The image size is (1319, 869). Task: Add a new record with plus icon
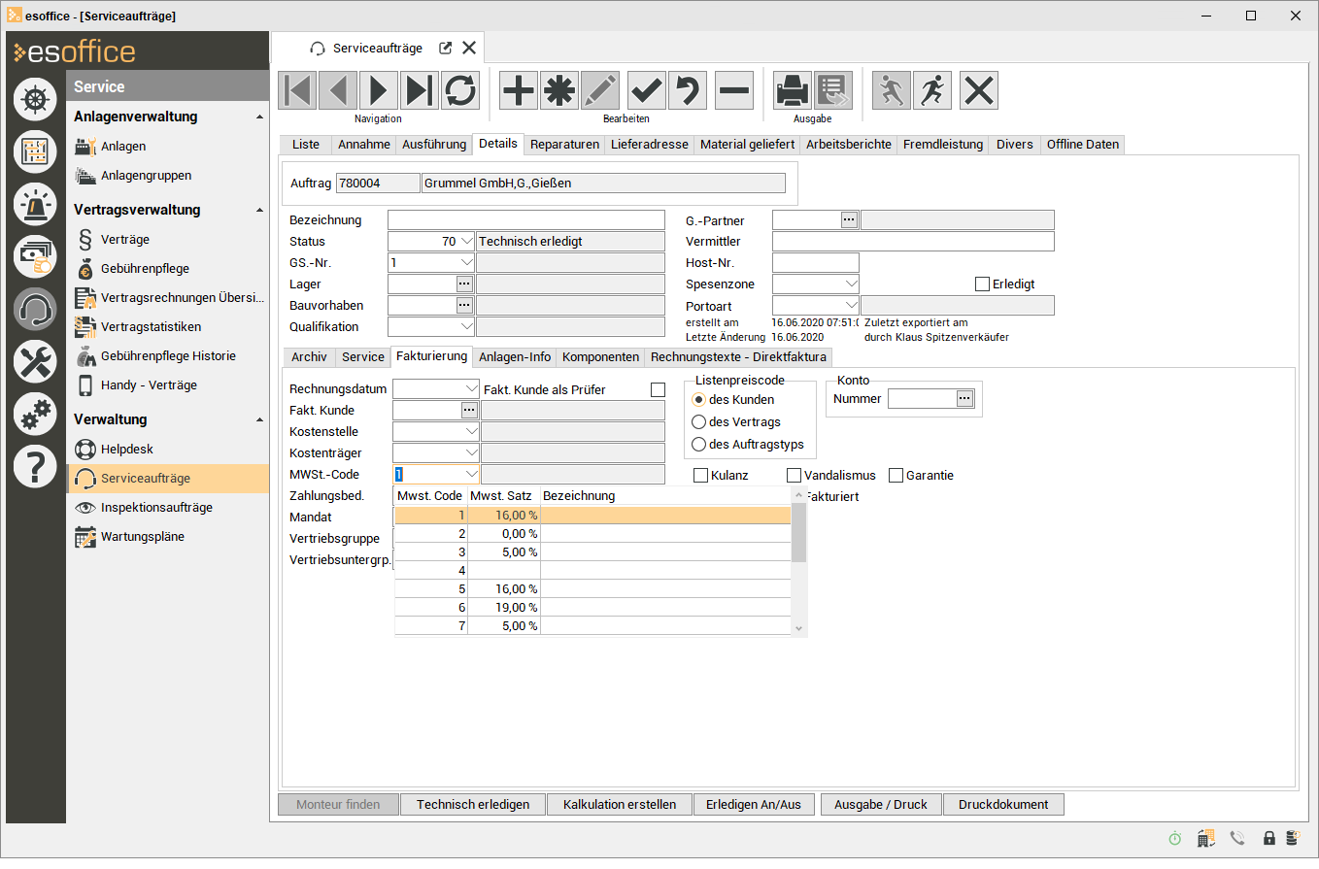[x=519, y=90]
